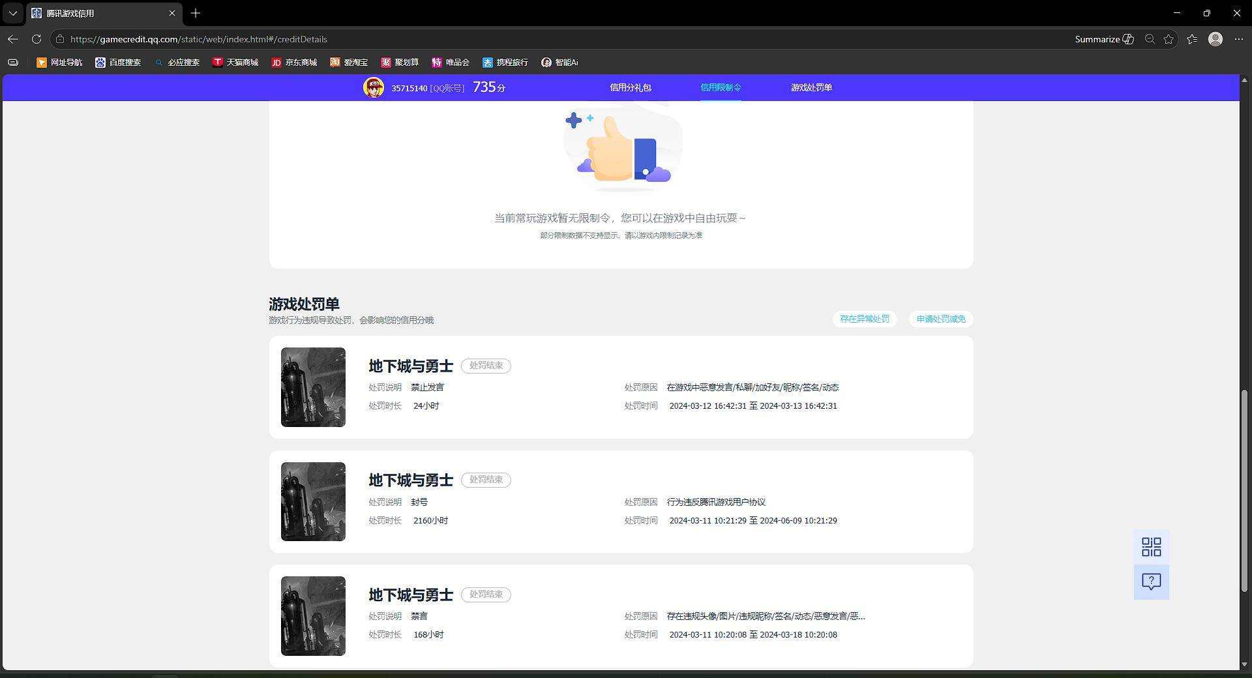Switch to 信用限制令 tab
This screenshot has width=1252, height=678.
point(721,87)
